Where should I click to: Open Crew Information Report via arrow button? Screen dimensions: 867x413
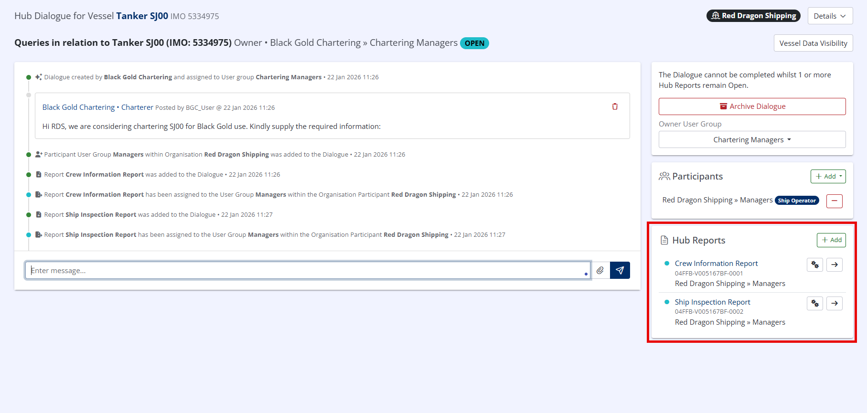click(834, 265)
